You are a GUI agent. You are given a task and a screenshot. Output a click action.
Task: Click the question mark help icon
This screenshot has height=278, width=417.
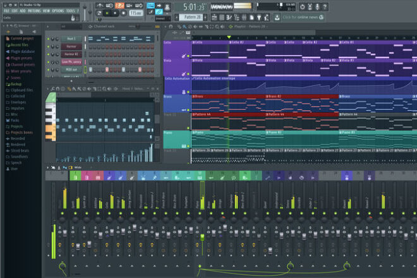[325, 7]
